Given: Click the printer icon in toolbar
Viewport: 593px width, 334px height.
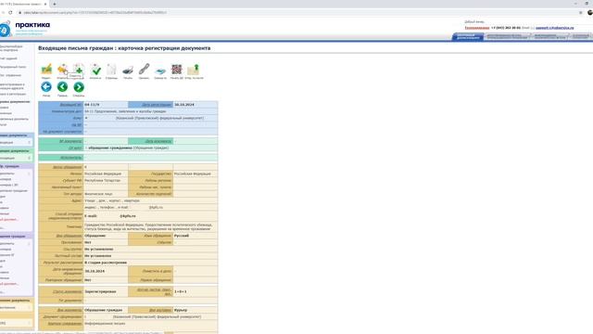Looking at the screenshot, I should [128, 70].
